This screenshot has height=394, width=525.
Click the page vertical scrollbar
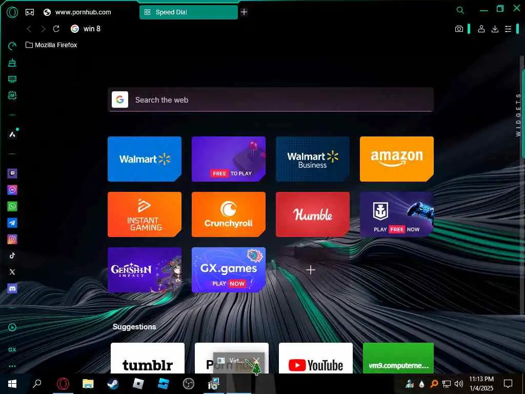click(x=522, y=184)
